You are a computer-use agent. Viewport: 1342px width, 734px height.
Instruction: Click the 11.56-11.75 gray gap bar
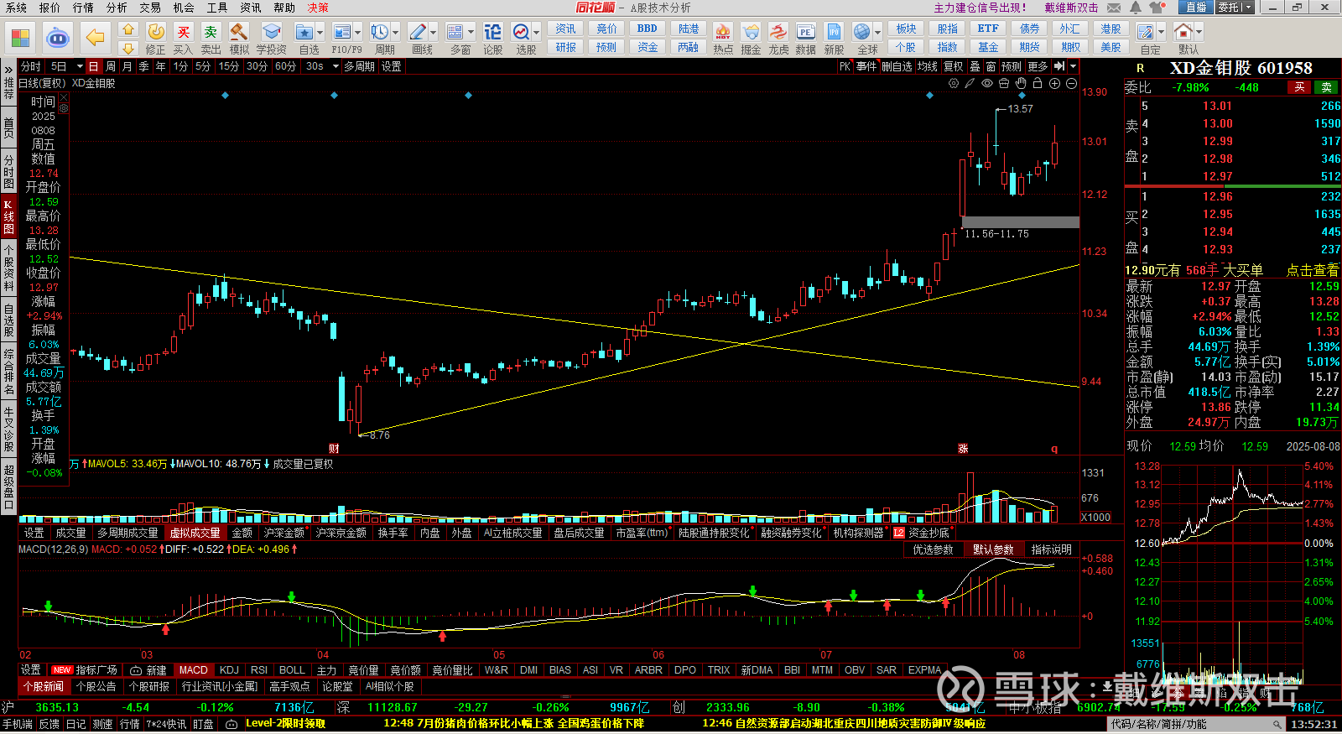(1021, 222)
